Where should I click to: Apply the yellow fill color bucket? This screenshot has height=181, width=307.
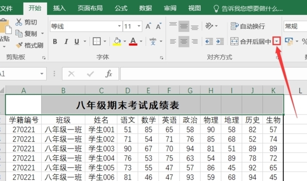(117, 41)
